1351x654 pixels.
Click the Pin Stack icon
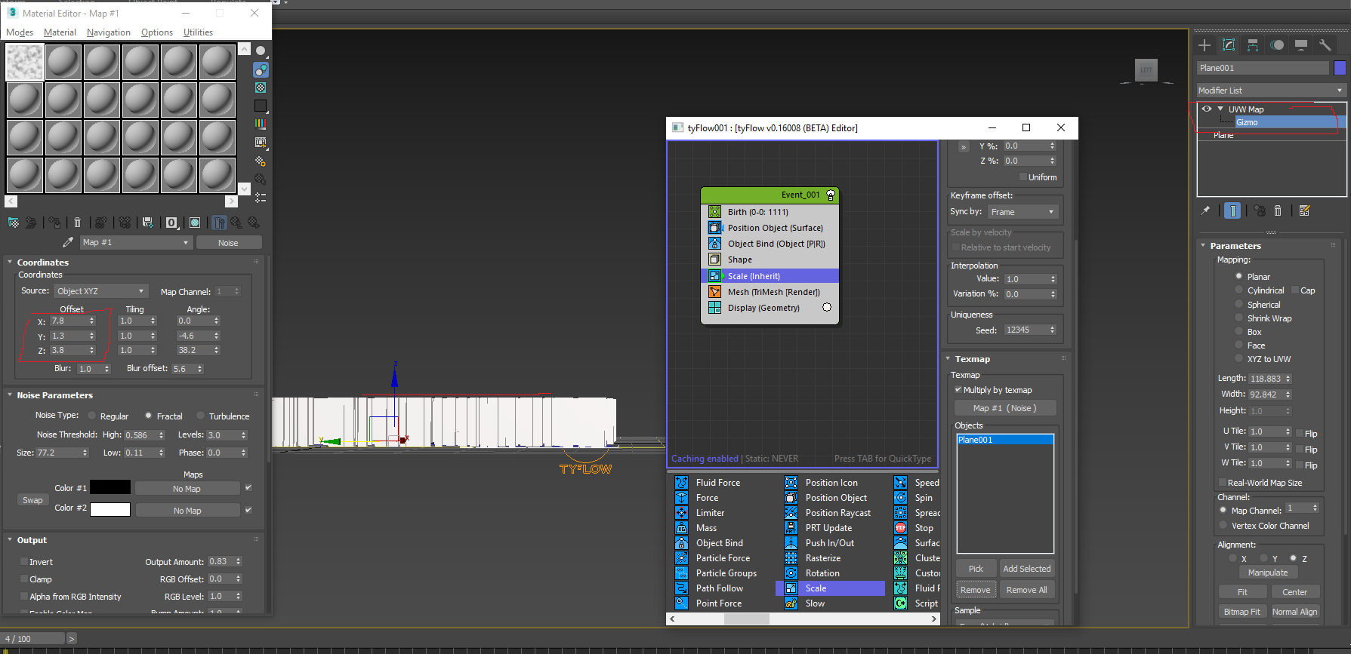[1205, 210]
